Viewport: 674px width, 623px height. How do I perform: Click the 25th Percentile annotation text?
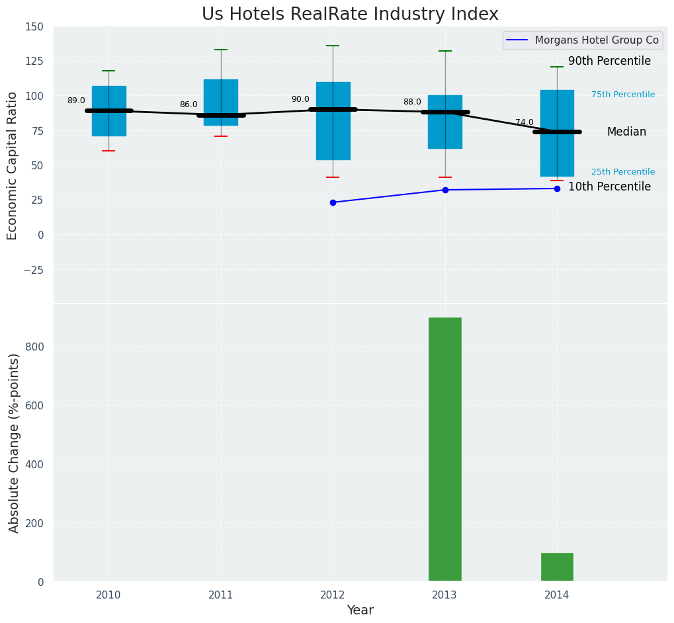pos(622,172)
